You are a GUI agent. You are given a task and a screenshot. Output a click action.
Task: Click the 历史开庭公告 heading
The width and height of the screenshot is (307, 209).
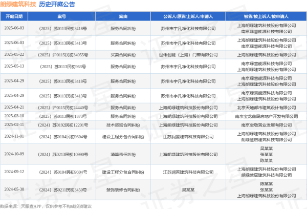point(57,4)
